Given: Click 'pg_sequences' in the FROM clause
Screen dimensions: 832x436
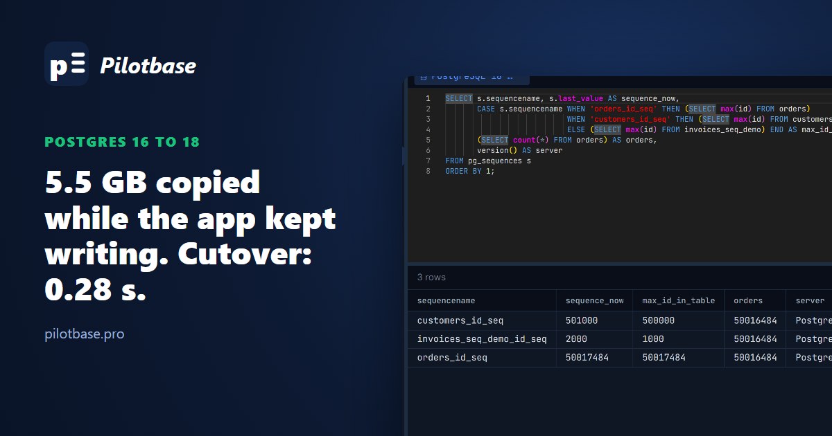Looking at the screenshot, I should [x=496, y=161].
